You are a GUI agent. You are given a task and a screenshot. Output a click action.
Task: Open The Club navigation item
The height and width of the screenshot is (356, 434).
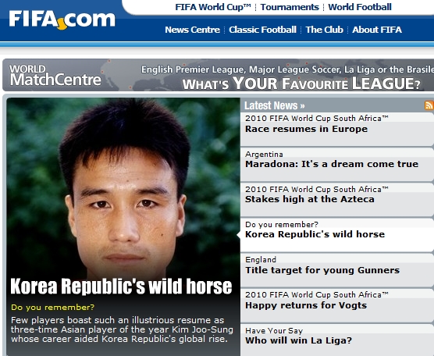point(325,30)
